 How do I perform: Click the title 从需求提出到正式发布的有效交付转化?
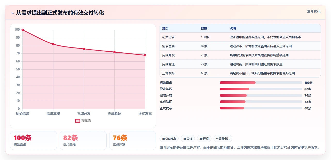(60, 13)
